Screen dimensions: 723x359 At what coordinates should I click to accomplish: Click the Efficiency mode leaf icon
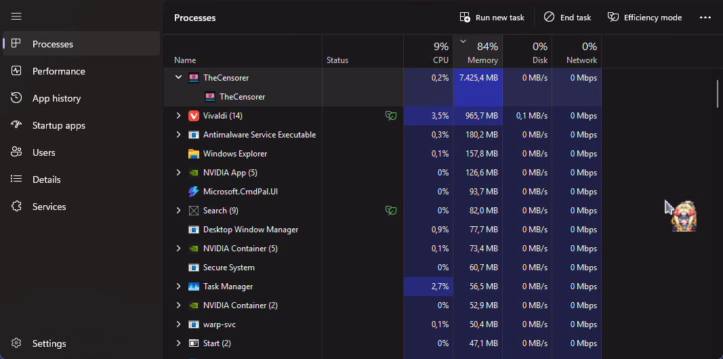(x=613, y=18)
